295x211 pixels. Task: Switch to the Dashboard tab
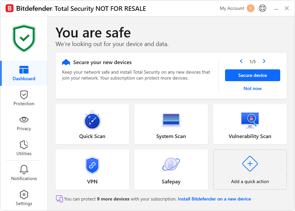[x=24, y=73]
